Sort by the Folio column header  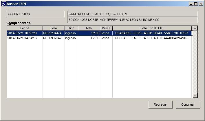(x=54, y=28)
